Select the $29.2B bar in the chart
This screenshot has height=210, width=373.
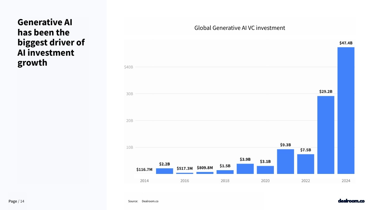tap(325, 135)
